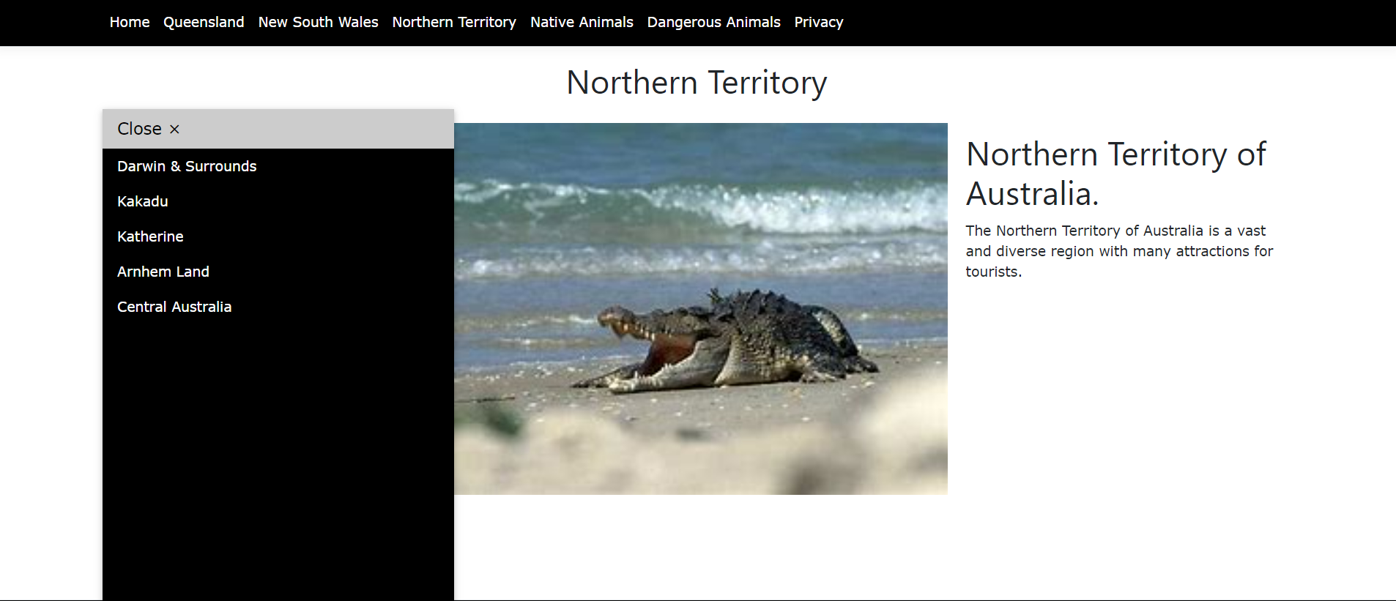Screen dimensions: 1396x601
Task: Navigate to Dangerous Animals
Action: pyautogui.click(x=713, y=23)
